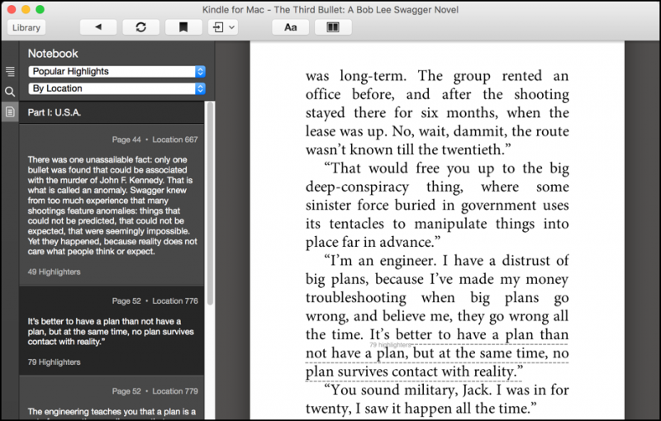Show the table of contents sidebar icon

tap(10, 72)
